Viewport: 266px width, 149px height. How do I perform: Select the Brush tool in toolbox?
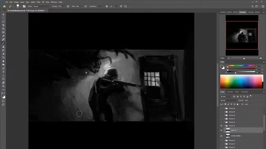3,43
